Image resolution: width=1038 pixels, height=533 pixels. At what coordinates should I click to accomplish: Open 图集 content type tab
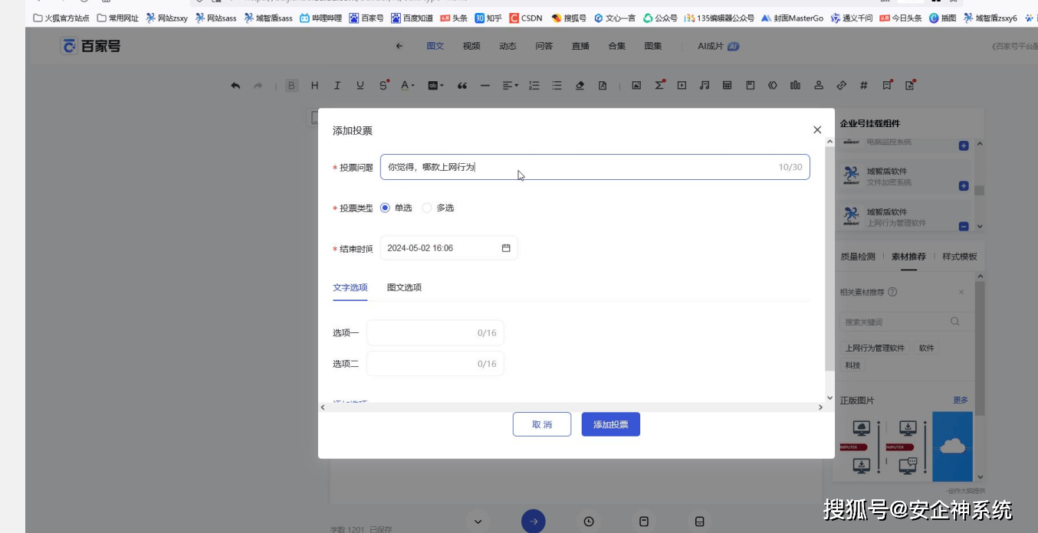[x=653, y=46]
